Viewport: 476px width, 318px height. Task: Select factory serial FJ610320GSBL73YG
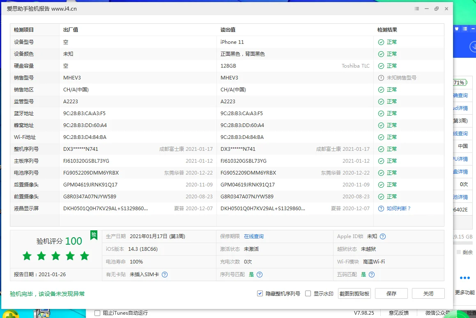(x=86, y=161)
